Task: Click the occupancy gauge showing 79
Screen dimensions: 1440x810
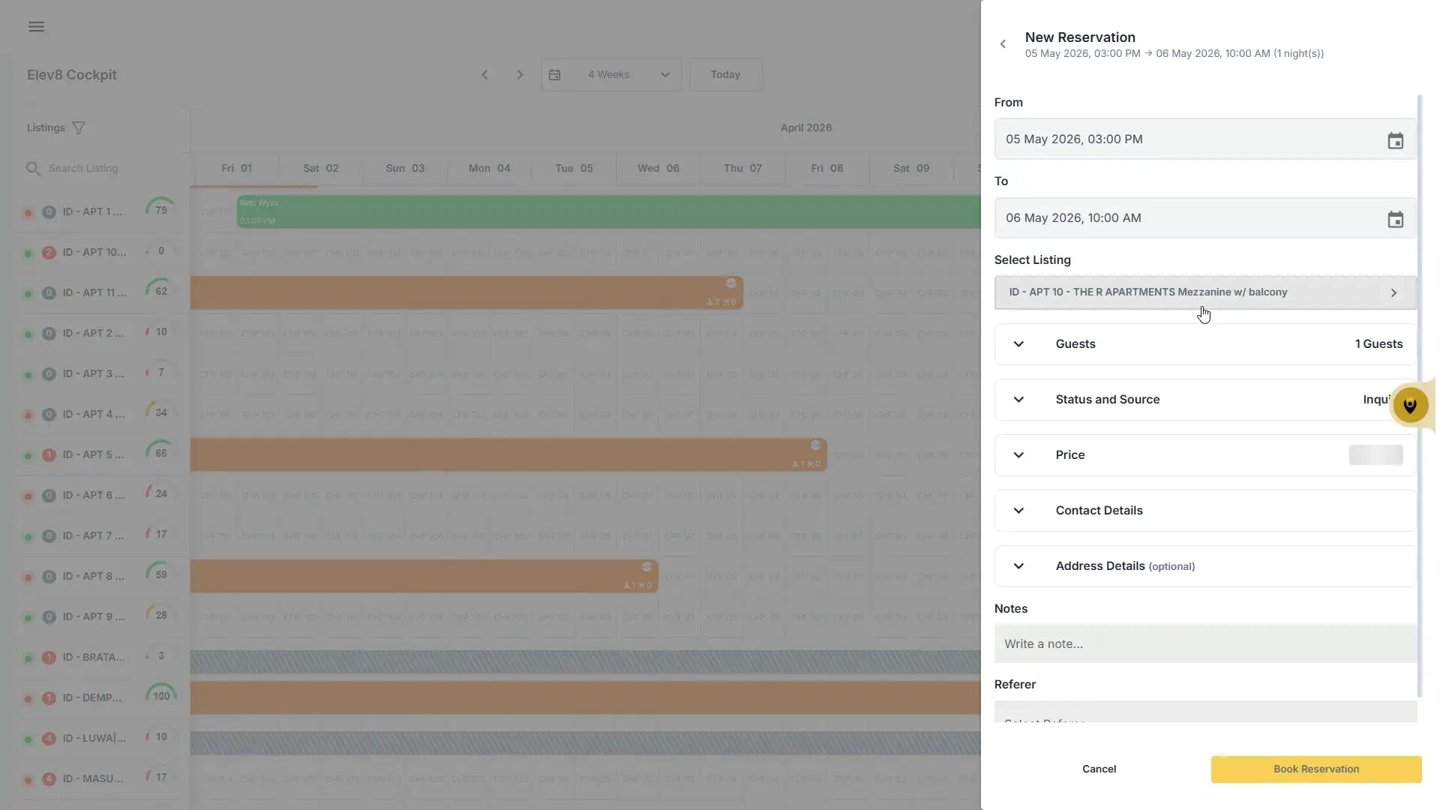Action: tap(161, 211)
